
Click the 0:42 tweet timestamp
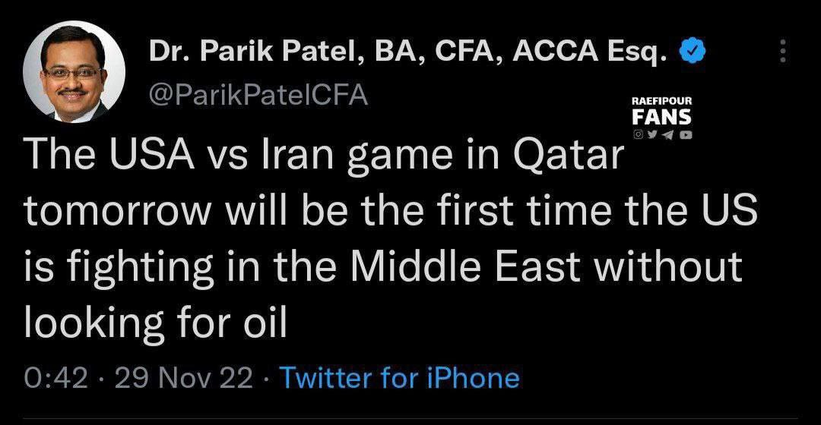56,378
